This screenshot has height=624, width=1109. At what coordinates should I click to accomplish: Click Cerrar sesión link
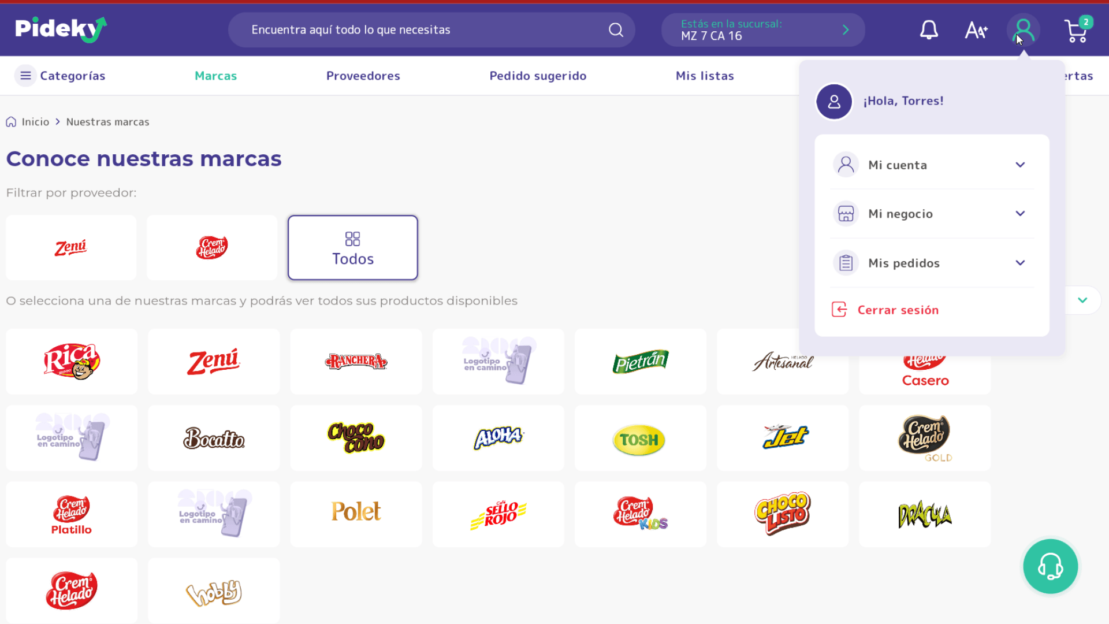898,310
